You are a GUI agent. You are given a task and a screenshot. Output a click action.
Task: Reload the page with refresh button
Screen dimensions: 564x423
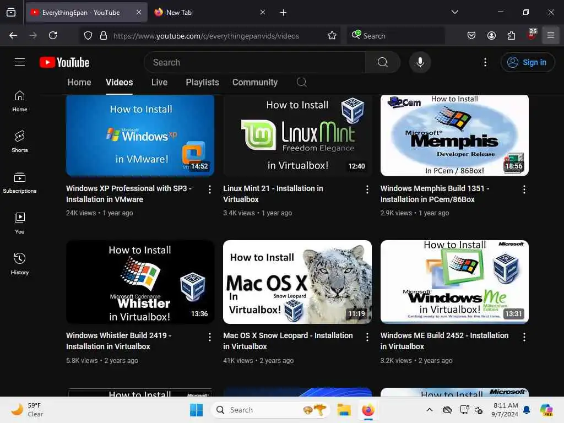[x=53, y=35]
